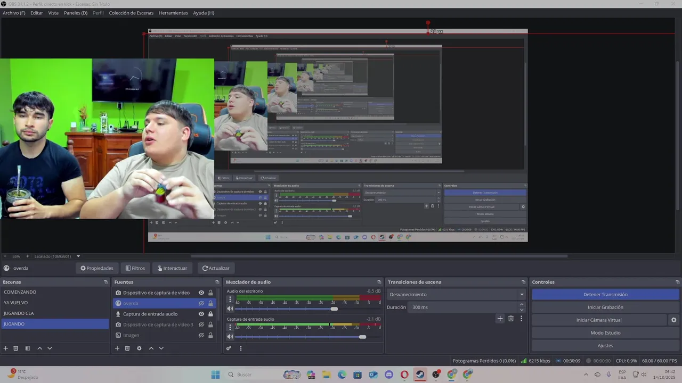Move source down in Fuentes list
The image size is (682, 383).
[161, 348]
